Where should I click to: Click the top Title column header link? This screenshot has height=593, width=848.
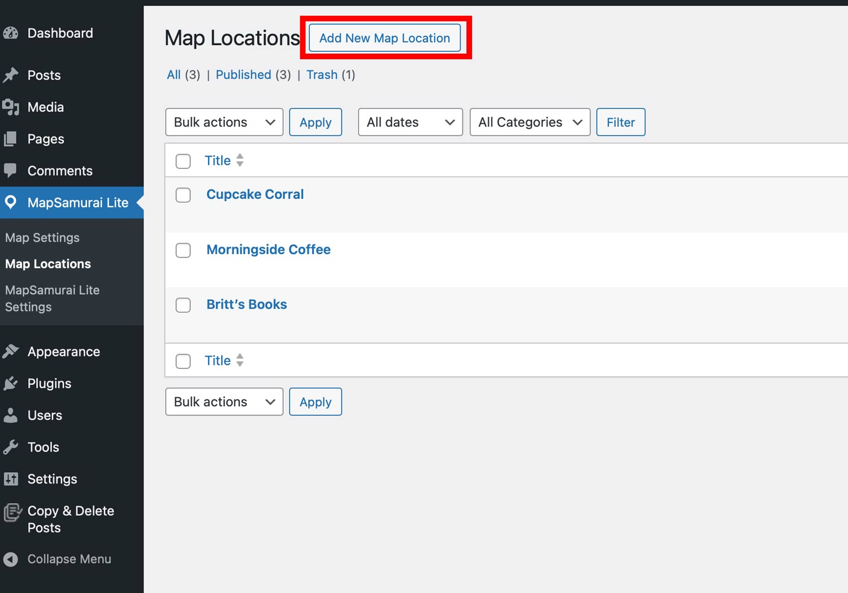[x=218, y=160]
